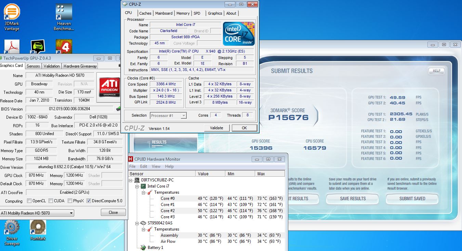
Task: Collapse Temperatures under ST950042 0AS
Action: click(x=144, y=229)
